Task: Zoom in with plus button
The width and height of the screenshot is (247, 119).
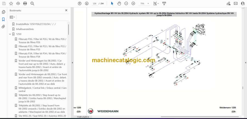Action: pos(133,4)
